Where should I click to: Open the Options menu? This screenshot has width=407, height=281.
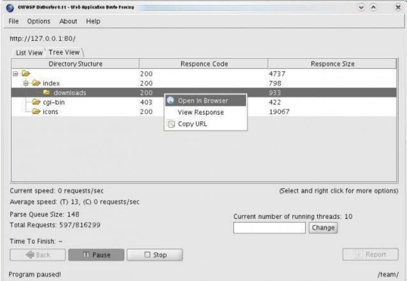38,21
